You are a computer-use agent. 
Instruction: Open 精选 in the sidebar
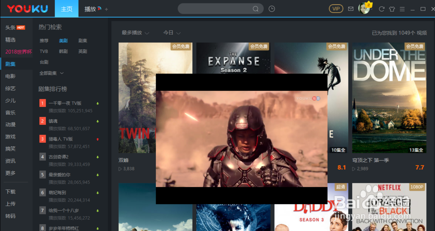pos(10,40)
